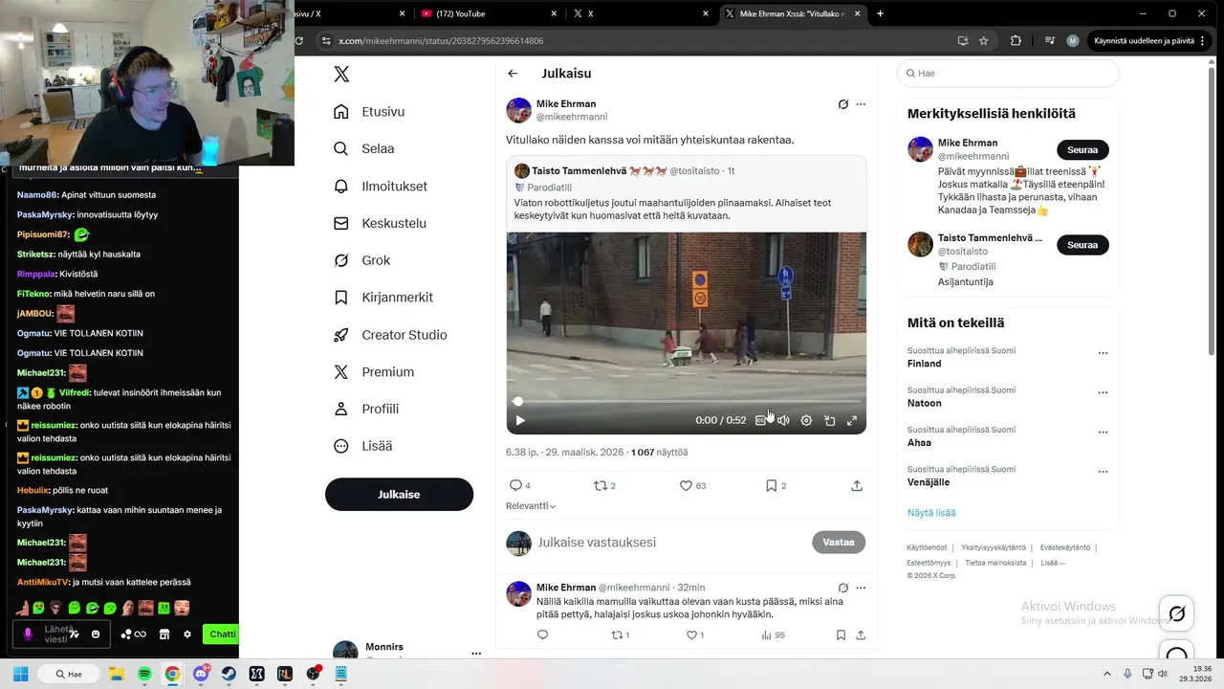This screenshot has height=689, width=1224.
Task: Open Creator Studio
Action: [389, 335]
